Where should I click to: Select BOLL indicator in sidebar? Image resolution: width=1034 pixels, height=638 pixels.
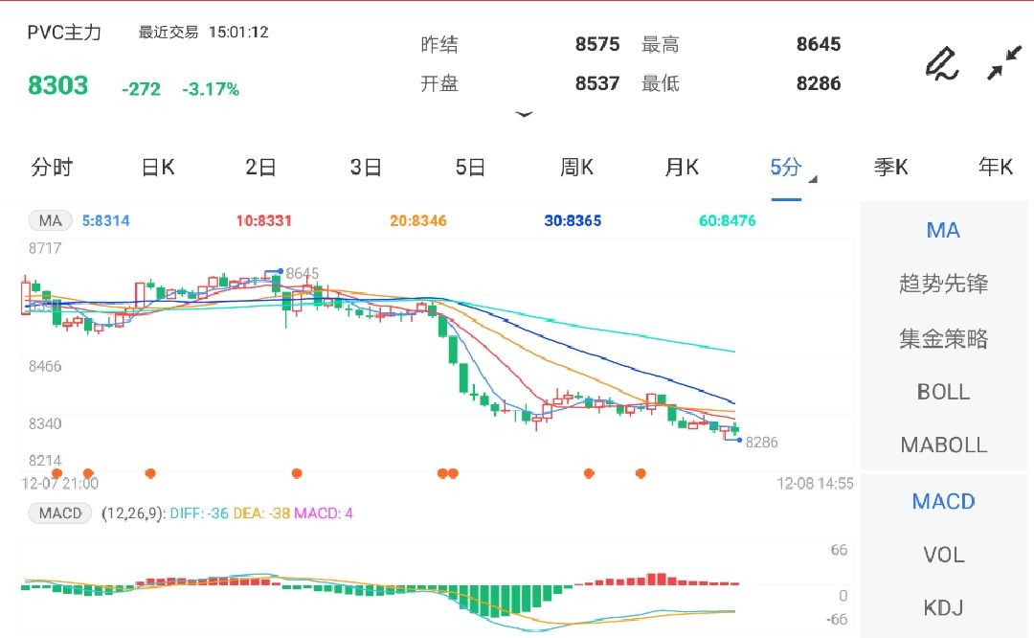tap(943, 392)
